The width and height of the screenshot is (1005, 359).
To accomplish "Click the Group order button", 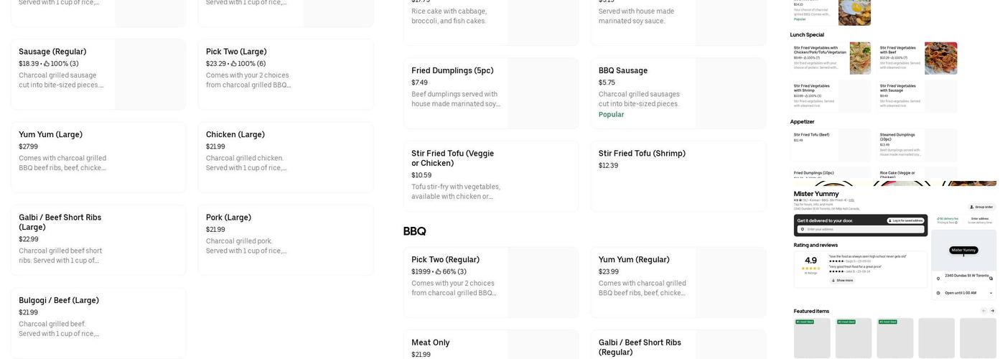I will click(x=981, y=207).
